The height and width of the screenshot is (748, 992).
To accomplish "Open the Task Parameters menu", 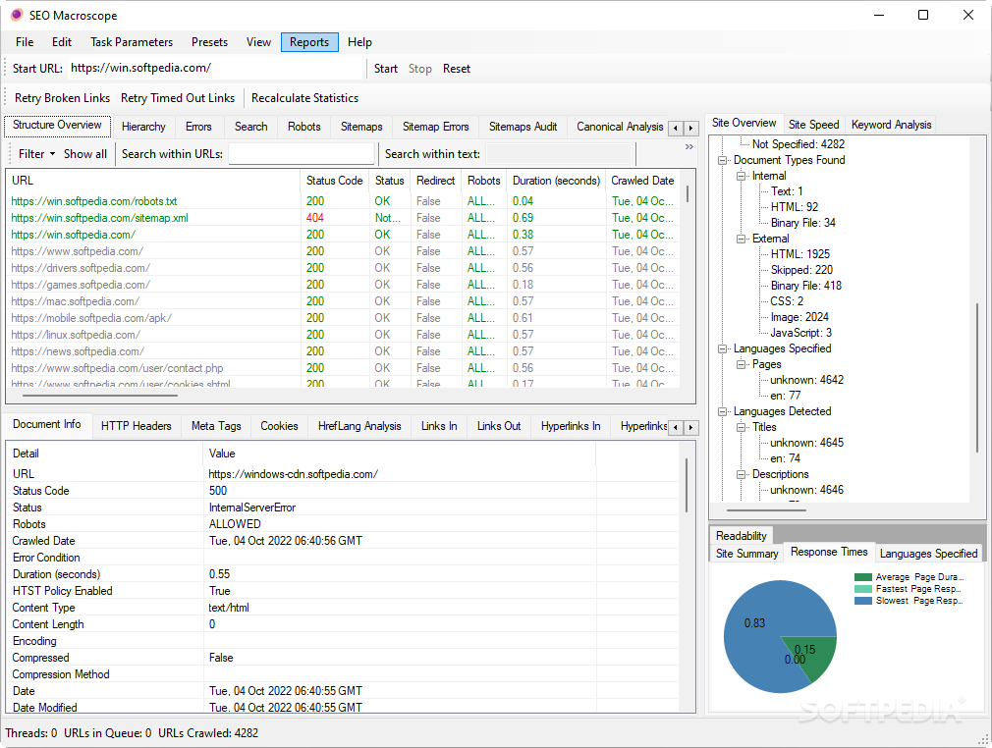I will (x=132, y=42).
